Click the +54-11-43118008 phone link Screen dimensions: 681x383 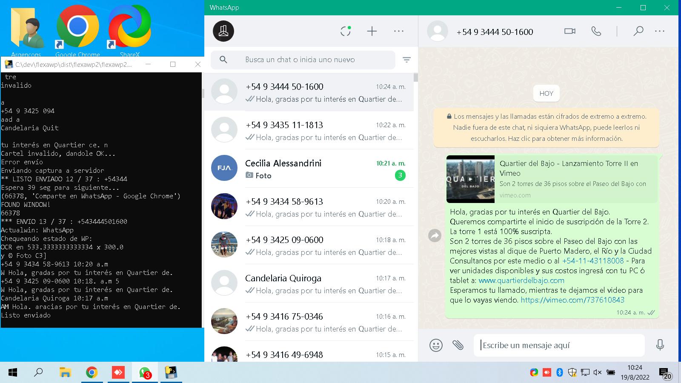coord(593,261)
